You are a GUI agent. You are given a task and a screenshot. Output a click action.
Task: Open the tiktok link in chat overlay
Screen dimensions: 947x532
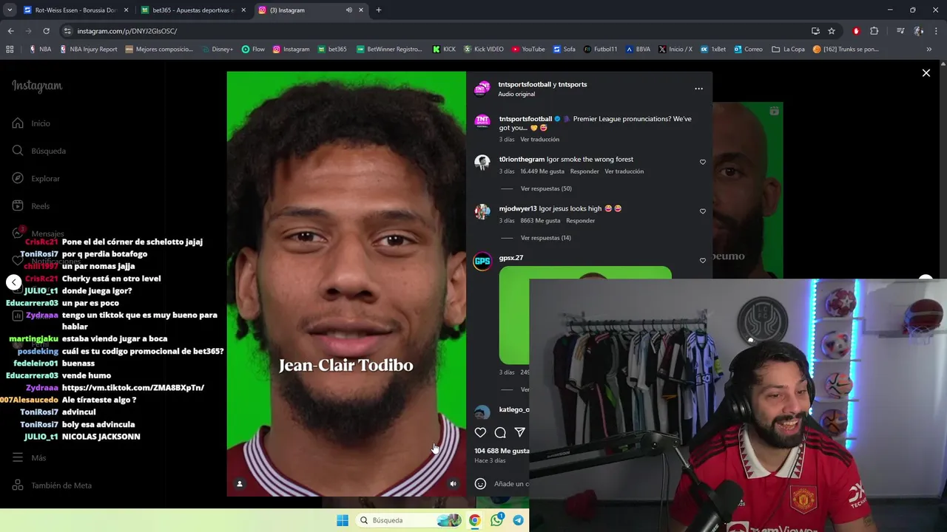(x=133, y=388)
